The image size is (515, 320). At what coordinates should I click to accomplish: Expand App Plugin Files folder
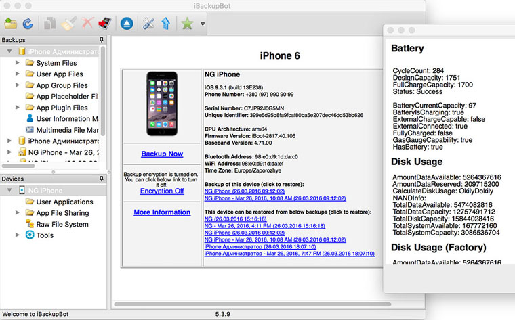coord(18,107)
